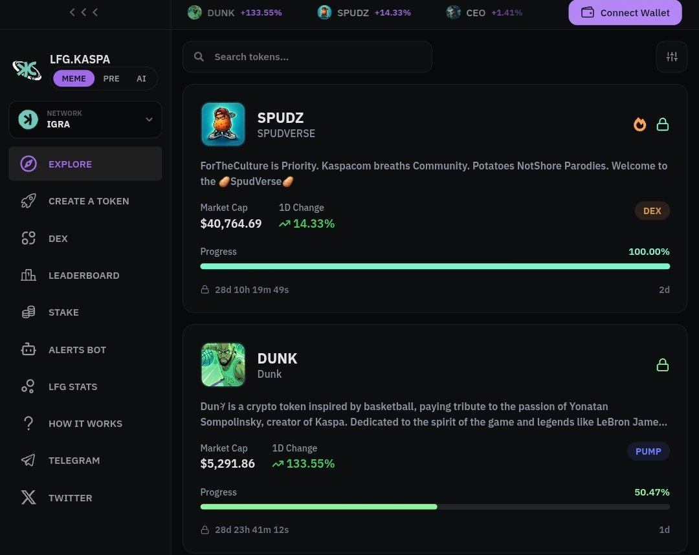Click the Search tokens input field
Screen dimensions: 699x555
(307, 56)
